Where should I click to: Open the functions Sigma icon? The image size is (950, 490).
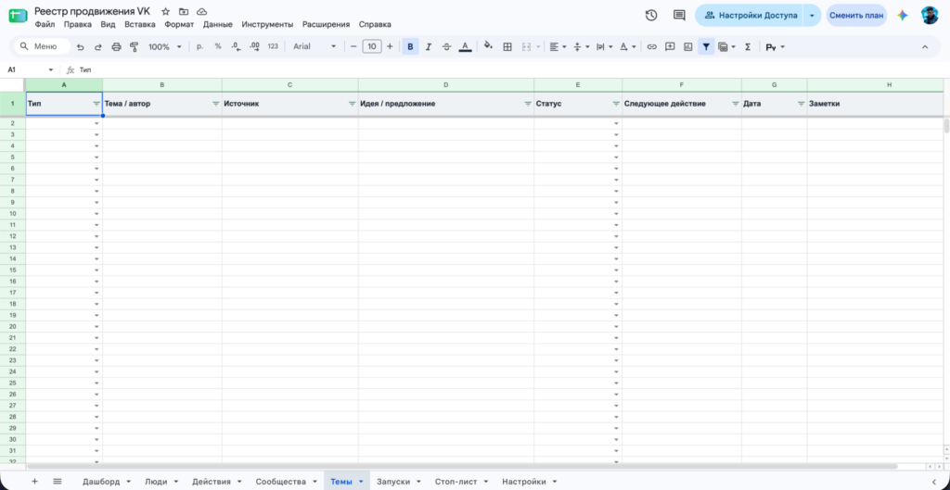(x=748, y=46)
